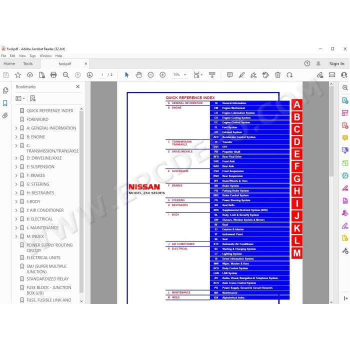
Task: View notifications bell icon
Action: pos(318,63)
